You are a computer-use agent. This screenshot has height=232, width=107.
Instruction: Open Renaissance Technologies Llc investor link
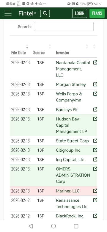click(72, 203)
